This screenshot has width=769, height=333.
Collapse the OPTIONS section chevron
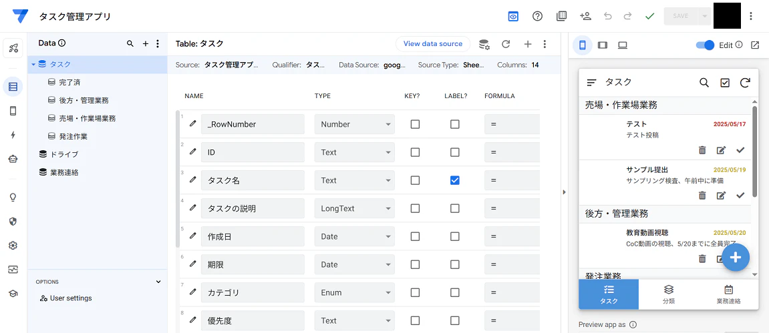pos(158,282)
